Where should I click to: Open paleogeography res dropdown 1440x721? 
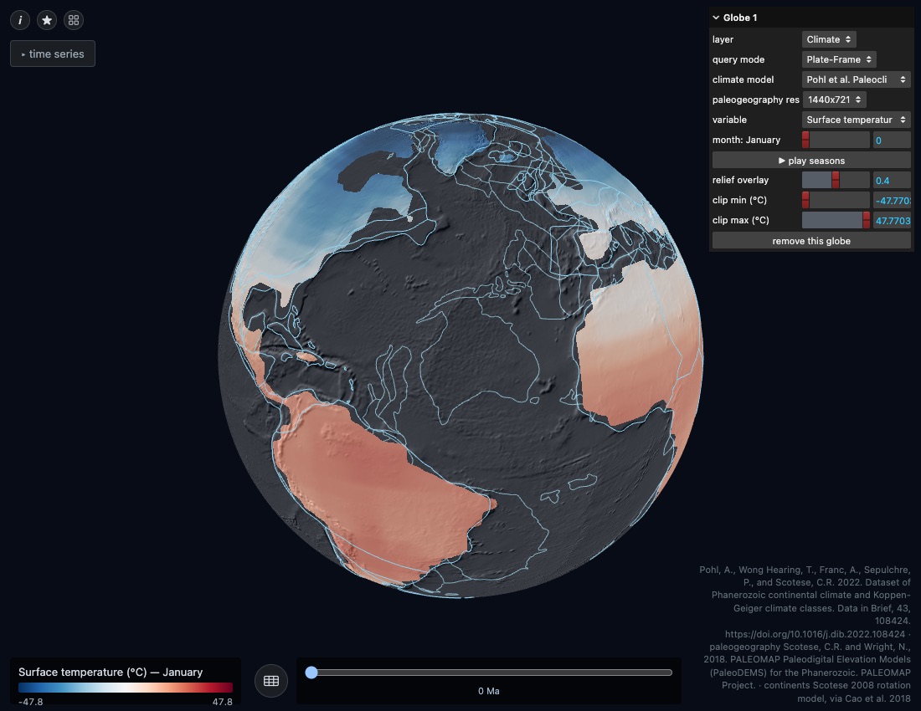click(835, 100)
